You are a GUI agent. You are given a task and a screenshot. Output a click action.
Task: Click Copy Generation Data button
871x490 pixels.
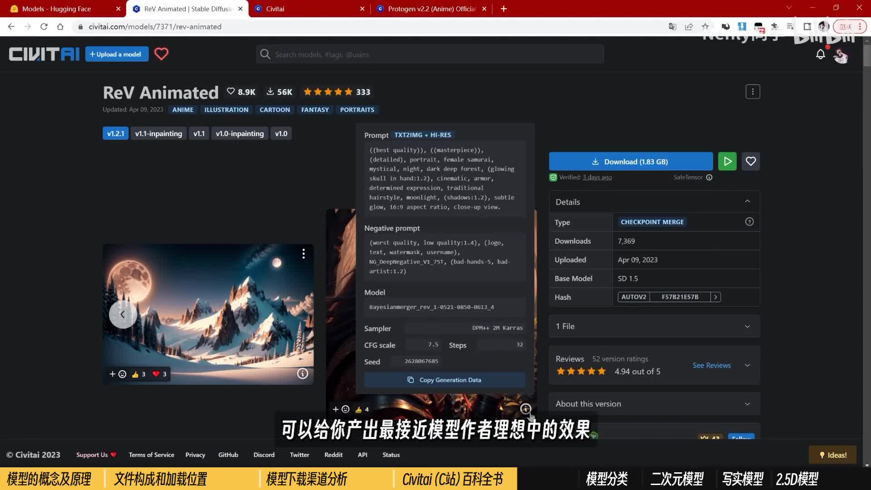445,380
